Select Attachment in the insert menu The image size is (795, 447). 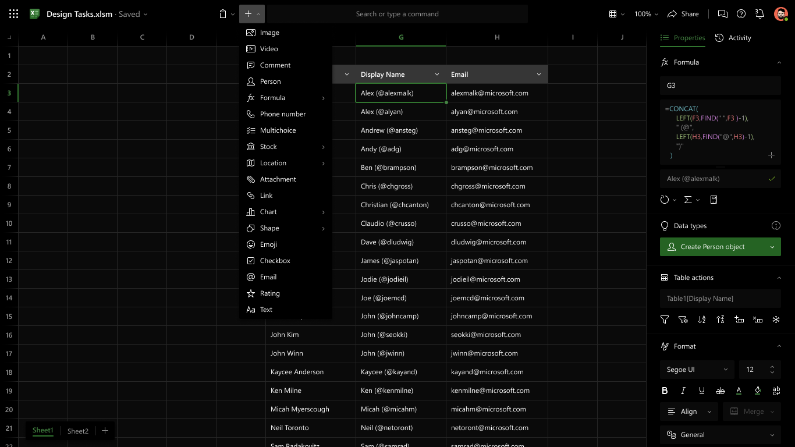(x=286, y=179)
